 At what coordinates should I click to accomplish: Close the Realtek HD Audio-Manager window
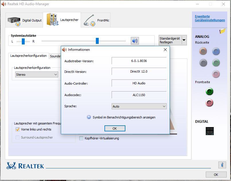click(x=224, y=4)
